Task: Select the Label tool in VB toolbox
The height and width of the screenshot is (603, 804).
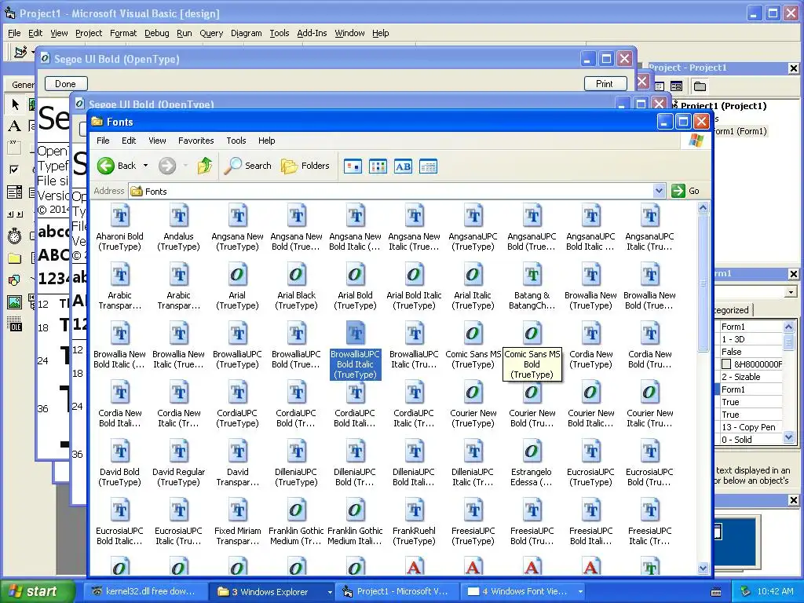Action: pyautogui.click(x=15, y=126)
